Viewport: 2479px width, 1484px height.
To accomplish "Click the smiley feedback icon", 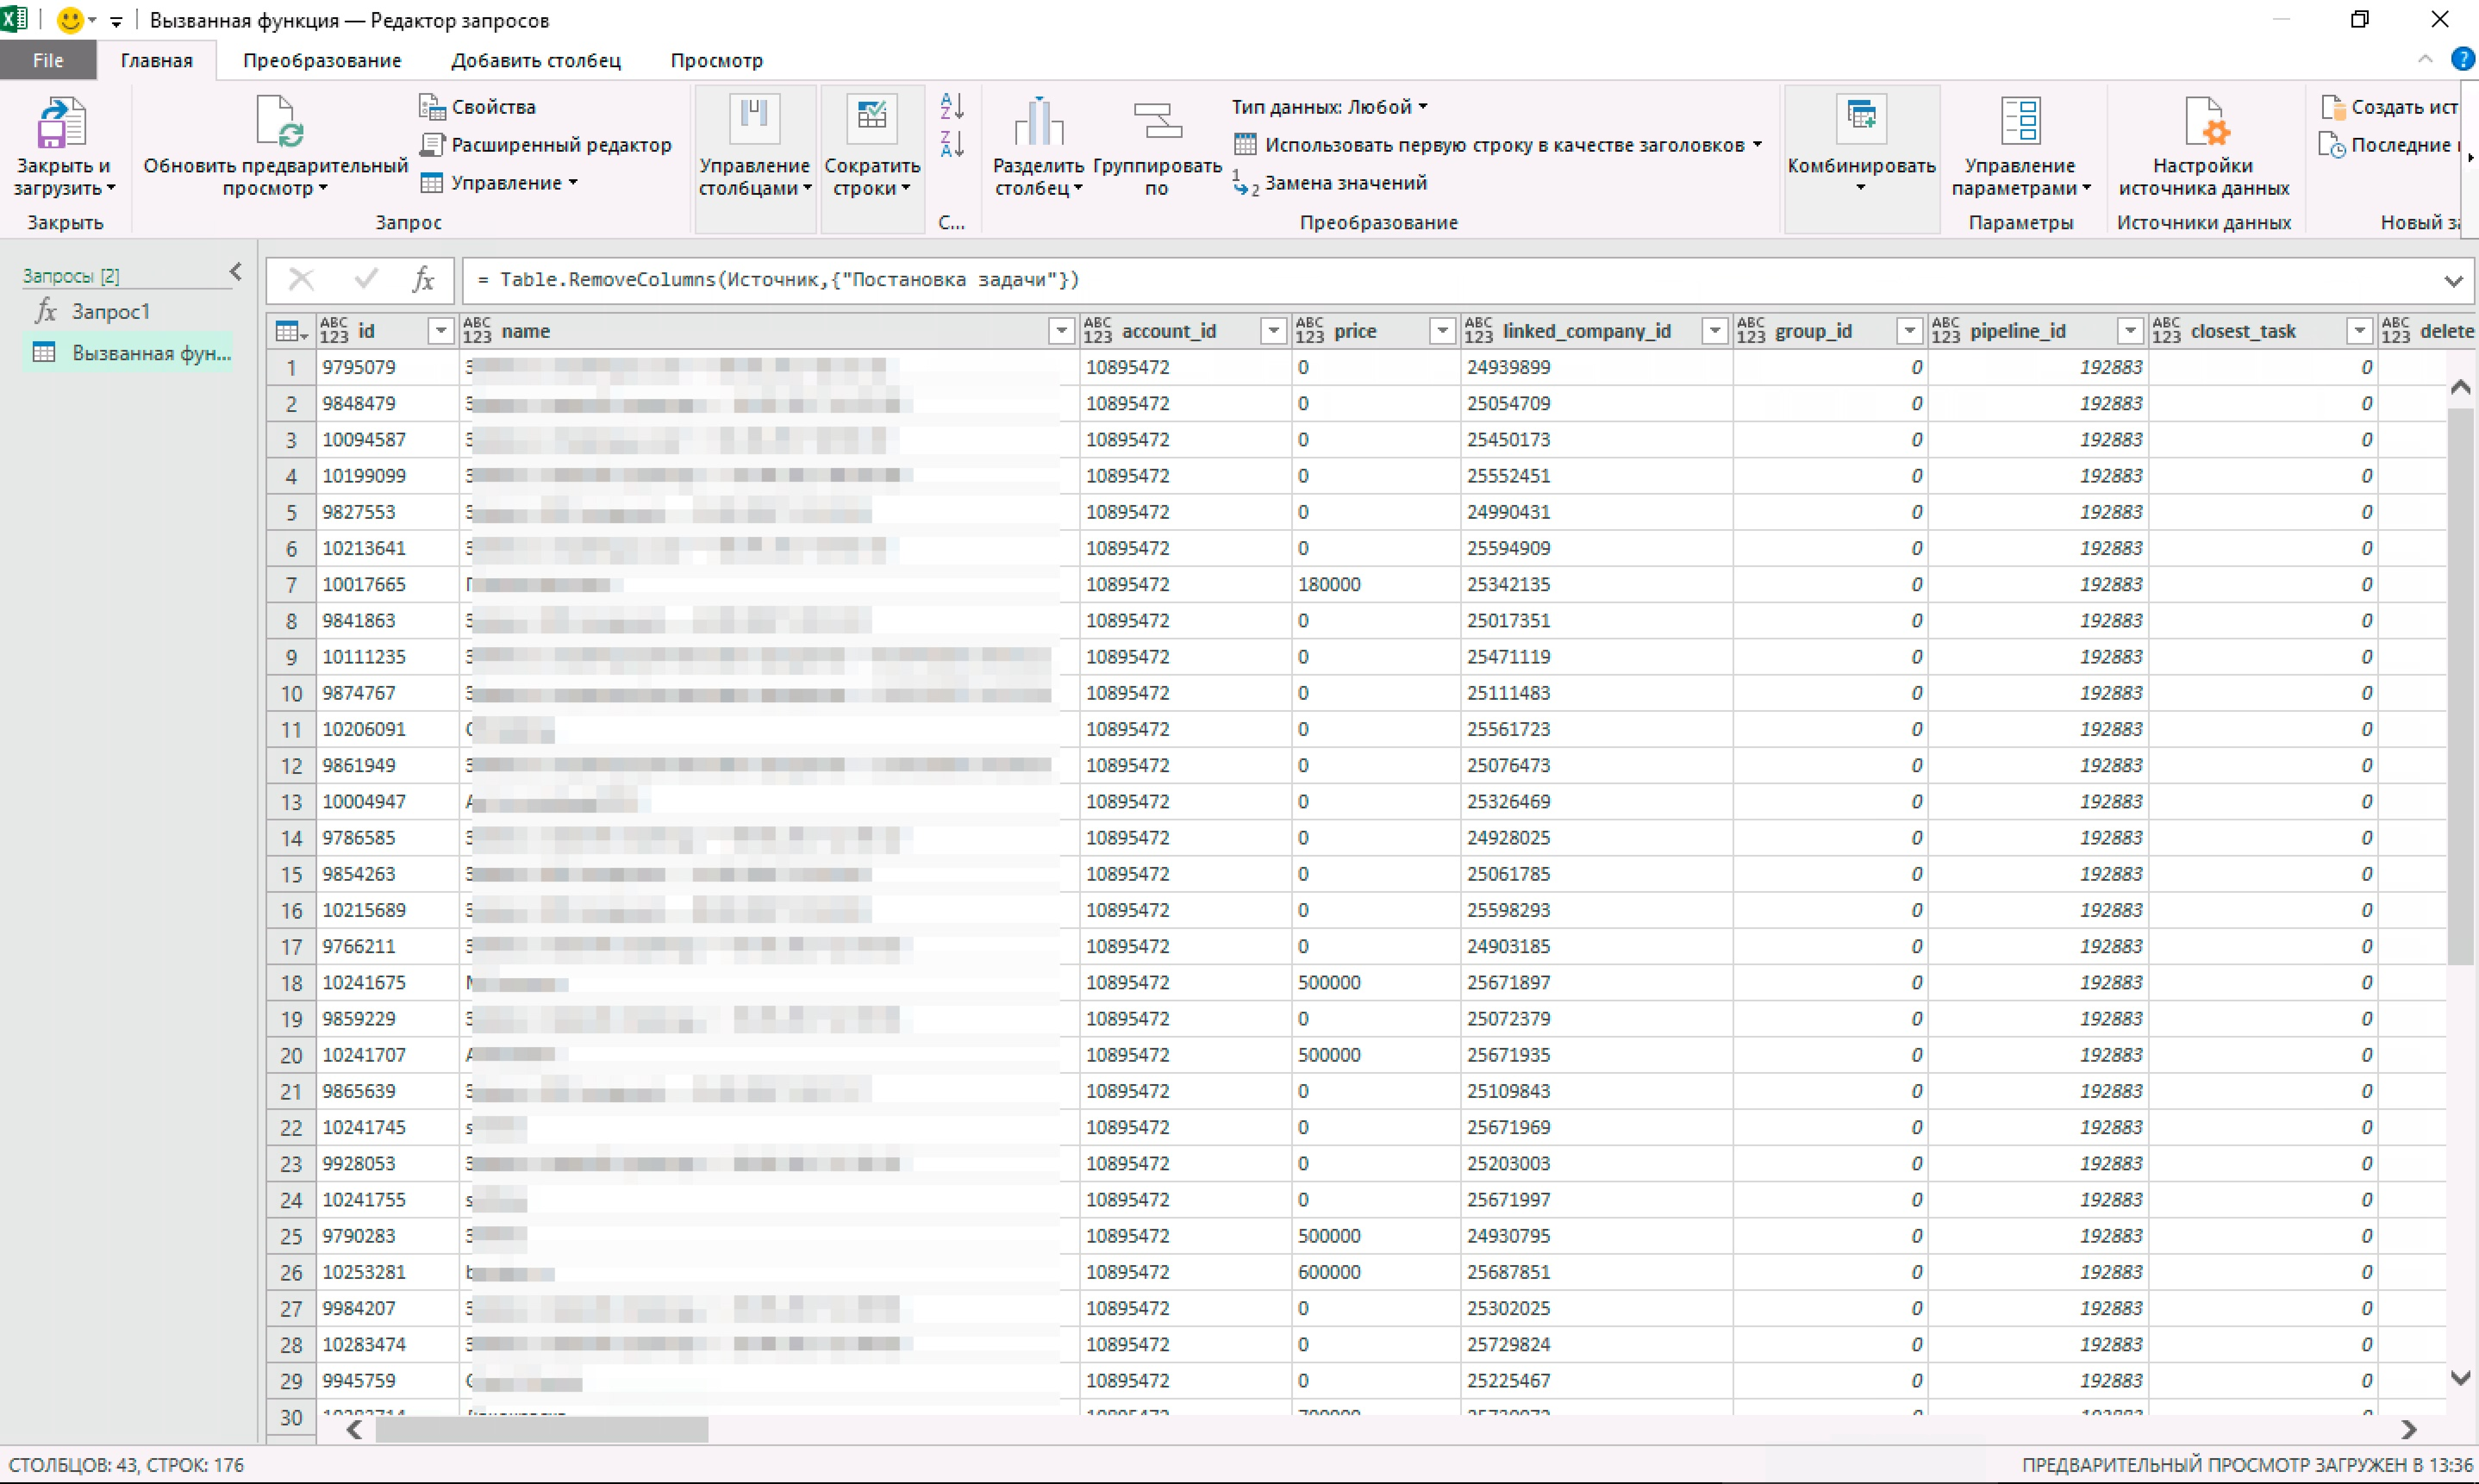I will tap(70, 20).
